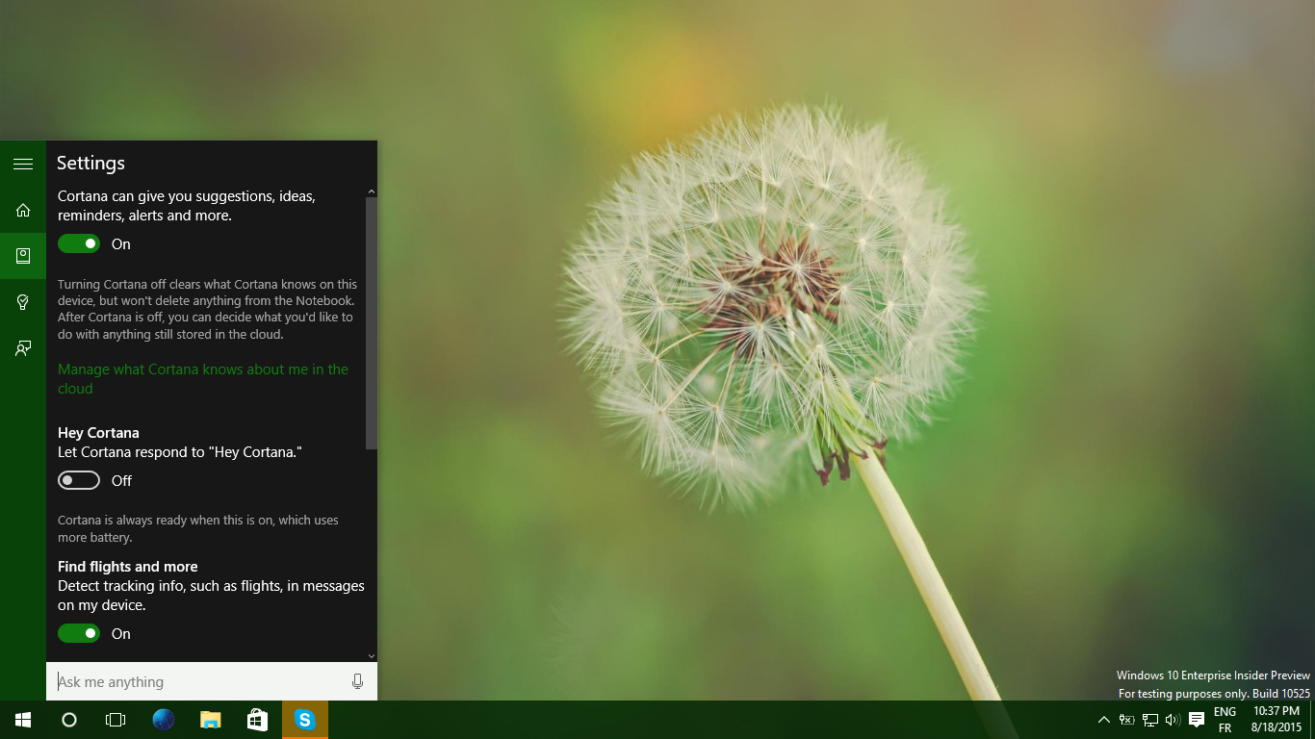
Task: Go to Cortana Home icon
Action: (23, 210)
